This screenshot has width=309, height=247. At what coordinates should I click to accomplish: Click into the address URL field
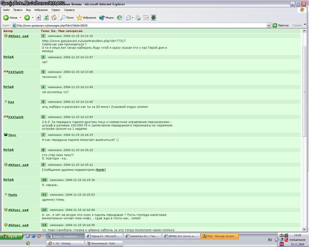(139, 25)
